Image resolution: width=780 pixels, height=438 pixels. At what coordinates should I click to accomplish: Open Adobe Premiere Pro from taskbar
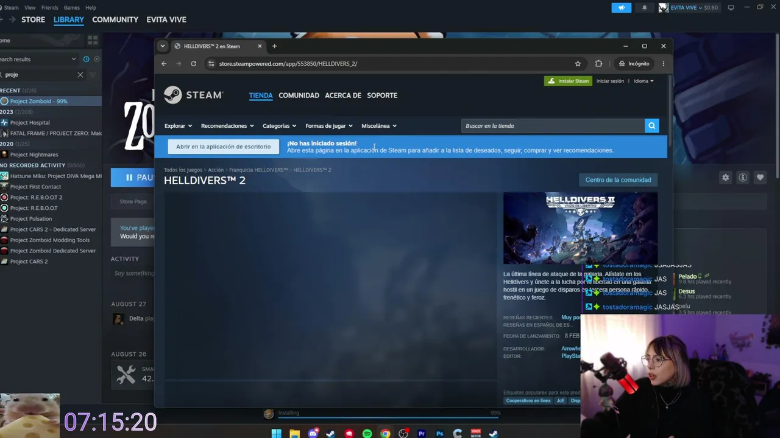[x=421, y=434]
